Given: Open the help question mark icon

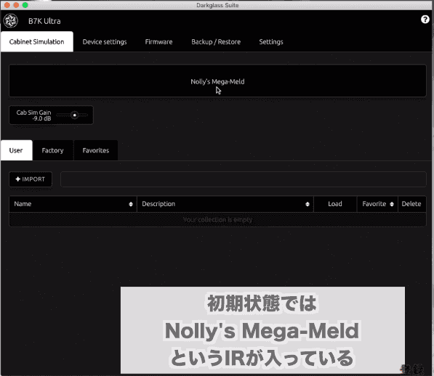Looking at the screenshot, I should pos(425,20).
